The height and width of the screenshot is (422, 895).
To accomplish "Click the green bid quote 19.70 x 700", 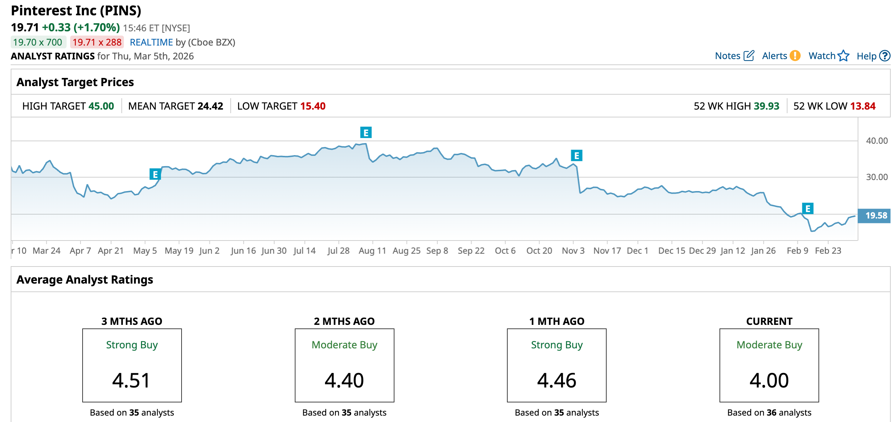I will 38,42.
